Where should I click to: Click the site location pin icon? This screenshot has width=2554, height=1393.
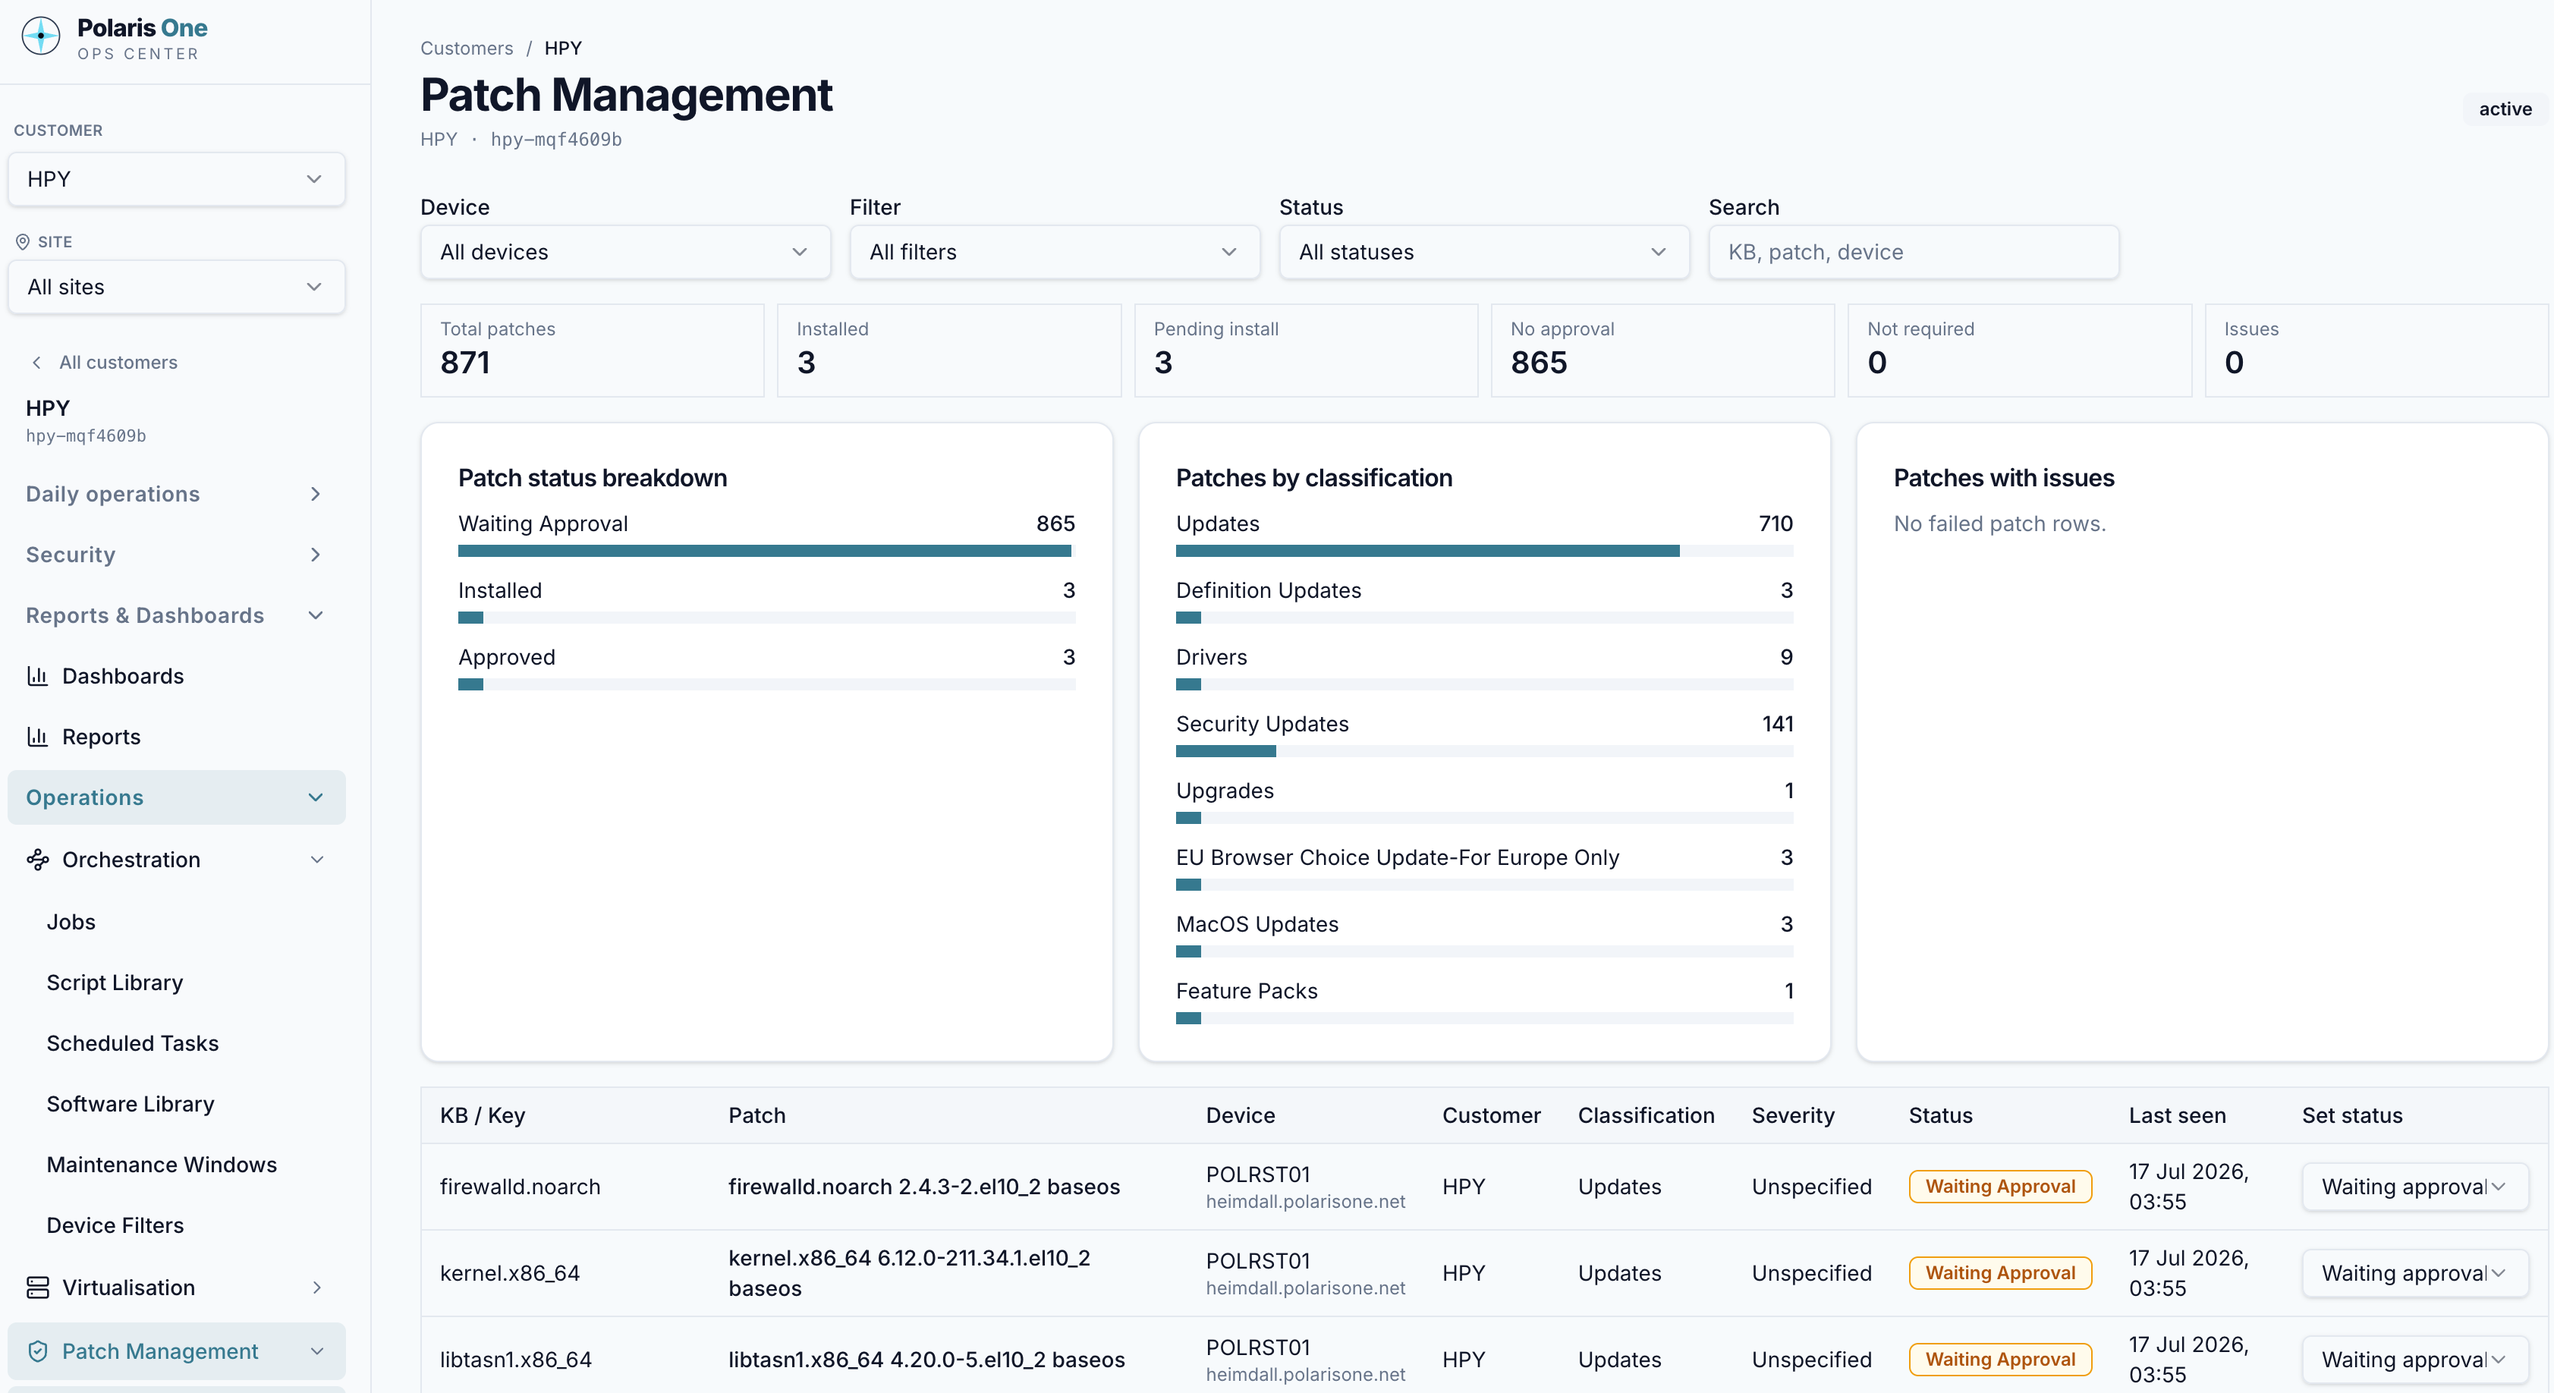pyautogui.click(x=23, y=241)
